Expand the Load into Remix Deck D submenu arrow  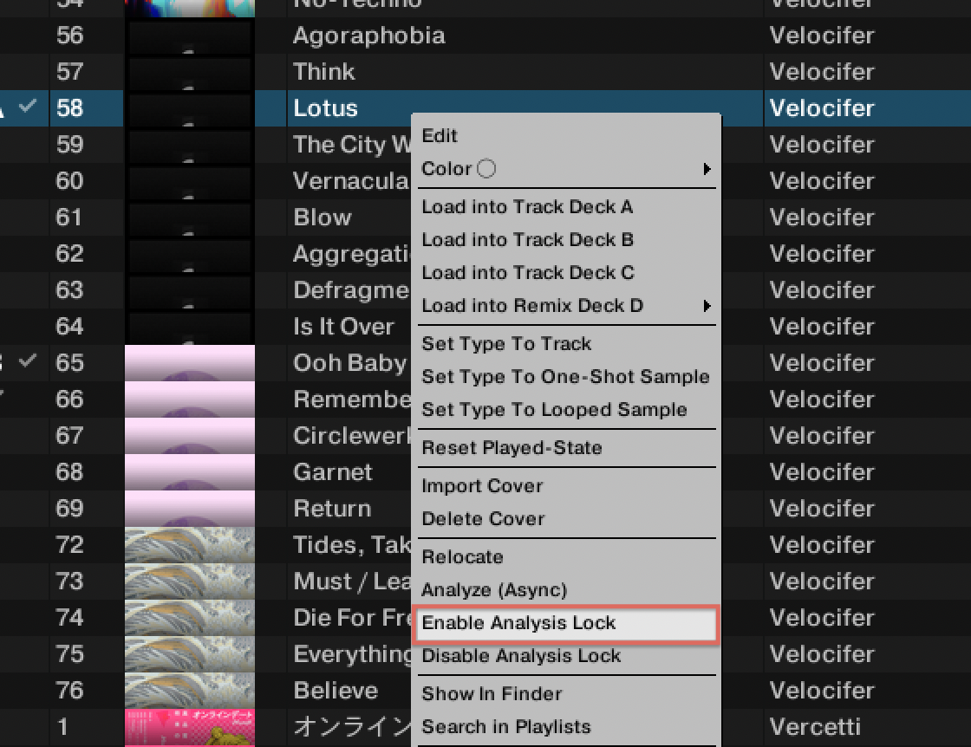click(x=707, y=306)
